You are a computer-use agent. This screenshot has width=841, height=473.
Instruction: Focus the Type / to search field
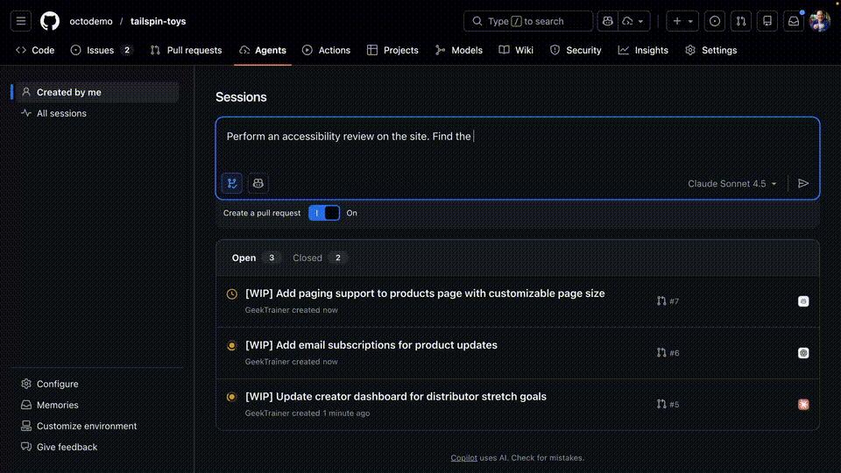point(528,21)
